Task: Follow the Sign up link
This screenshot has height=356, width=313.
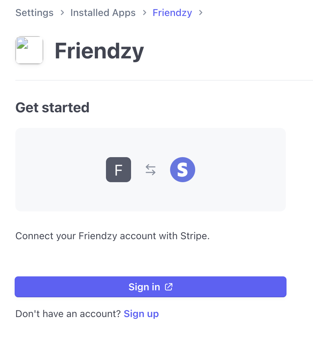Action: (141, 314)
